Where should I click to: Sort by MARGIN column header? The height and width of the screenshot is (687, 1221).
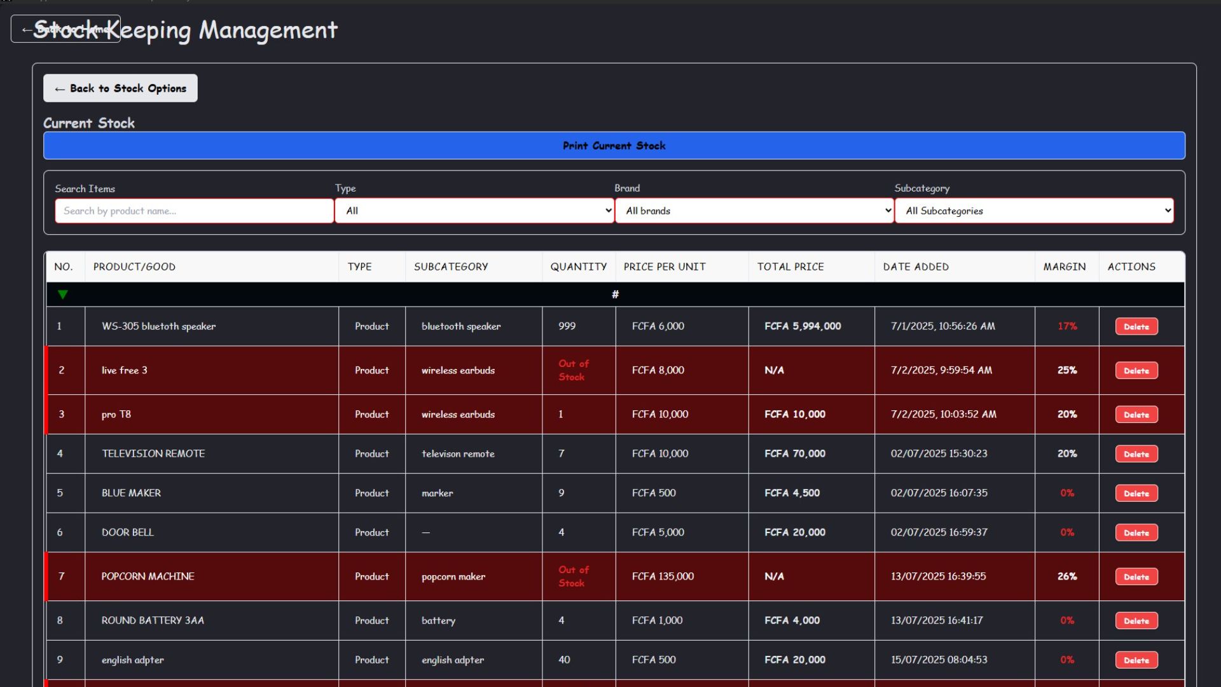[x=1064, y=267]
